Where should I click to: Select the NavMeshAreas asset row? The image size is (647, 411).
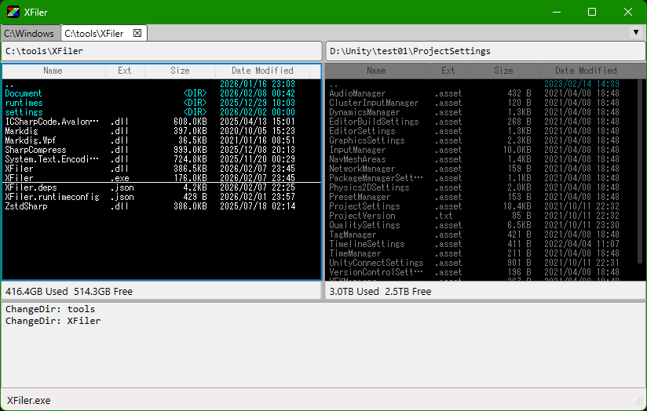click(481, 159)
